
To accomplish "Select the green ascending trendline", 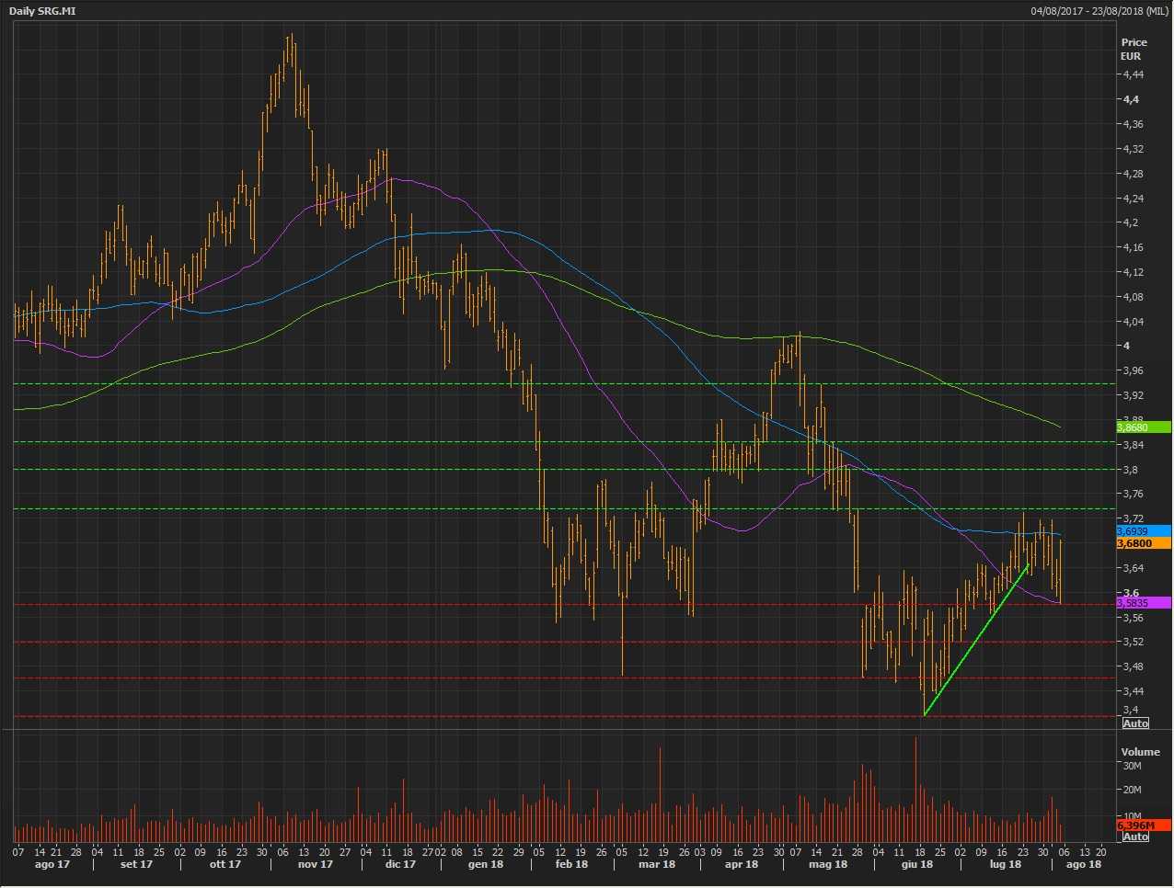I will [975, 640].
